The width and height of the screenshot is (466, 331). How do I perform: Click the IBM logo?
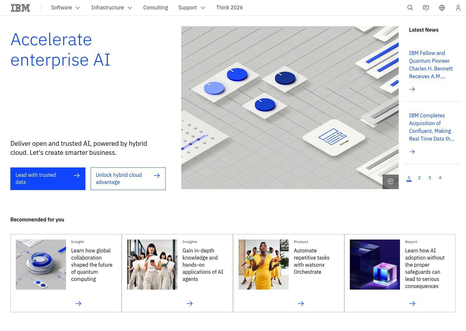click(x=20, y=7)
